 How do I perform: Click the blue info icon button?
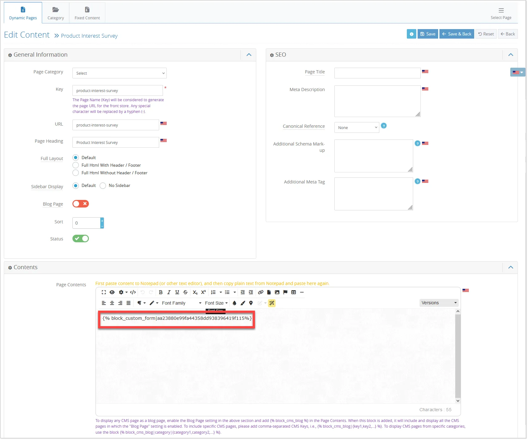[411, 34]
